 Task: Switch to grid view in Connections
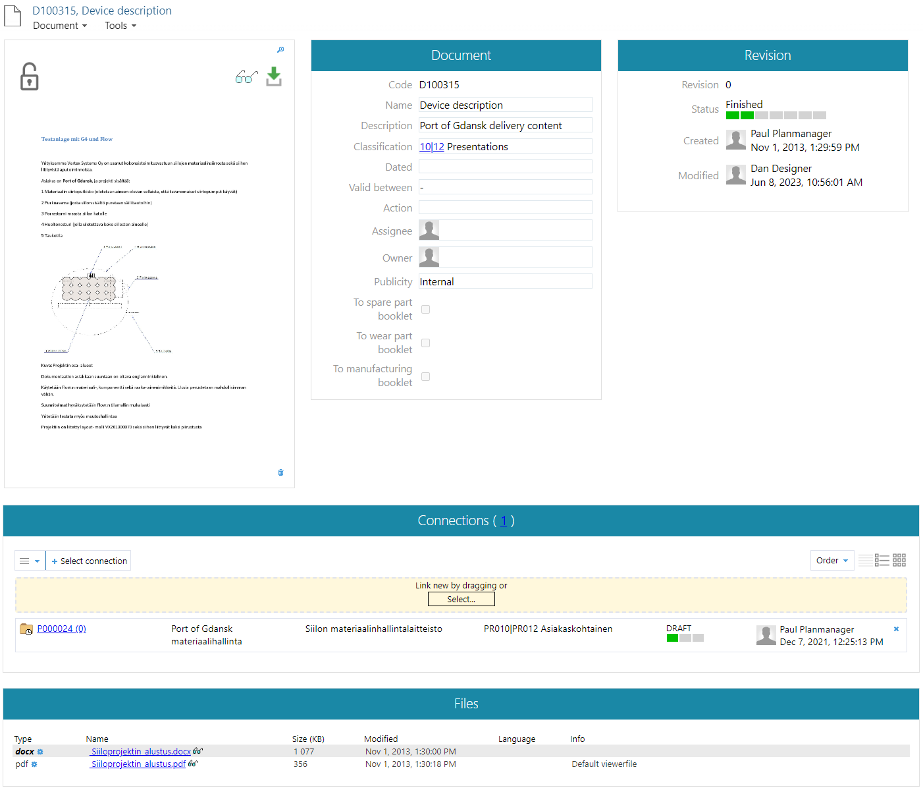[899, 561]
